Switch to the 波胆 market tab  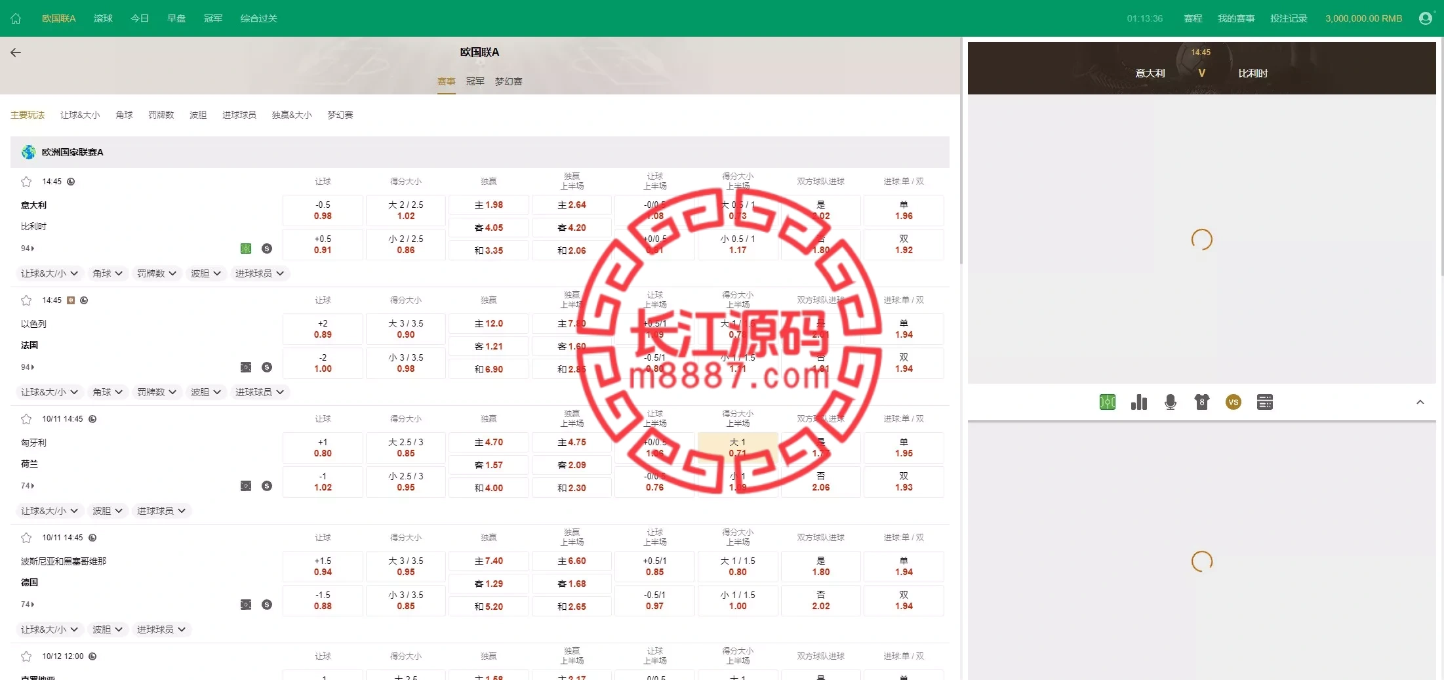pyautogui.click(x=198, y=115)
